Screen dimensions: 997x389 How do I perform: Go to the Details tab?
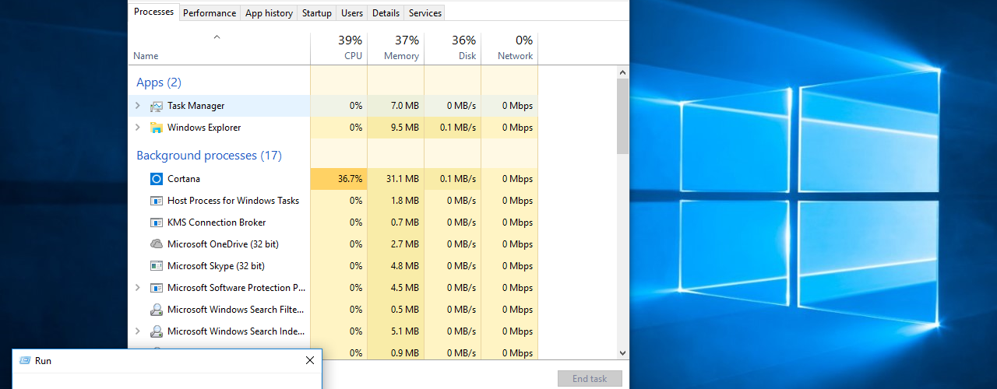386,13
